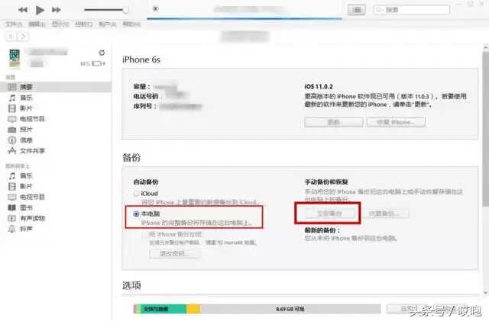Click the 手动备份和恢复 heading
489x321 pixels.
[326, 181]
